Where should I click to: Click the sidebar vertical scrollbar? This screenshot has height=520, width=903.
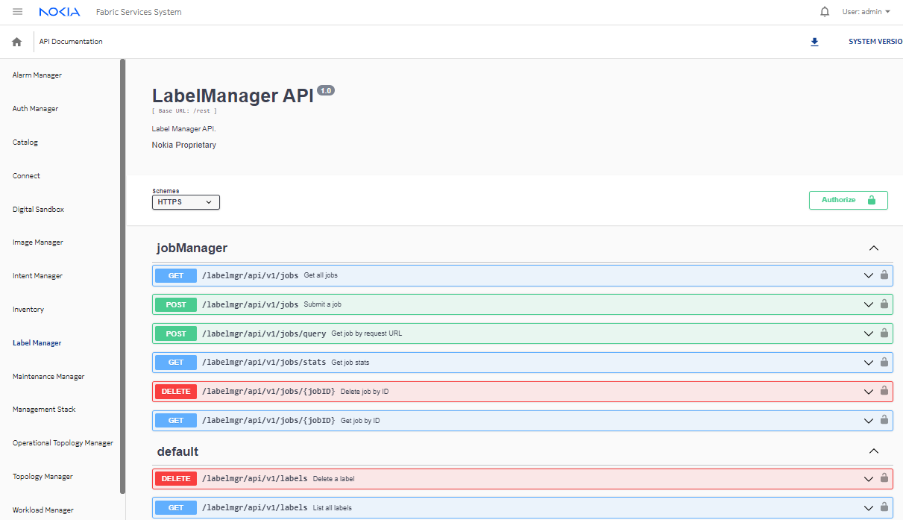pyautogui.click(x=122, y=276)
